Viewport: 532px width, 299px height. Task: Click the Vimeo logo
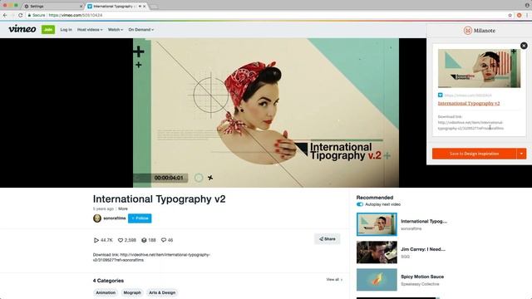[x=22, y=29]
